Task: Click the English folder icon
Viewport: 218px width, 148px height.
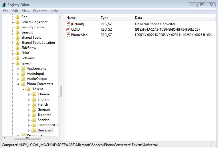Action: 34,99
